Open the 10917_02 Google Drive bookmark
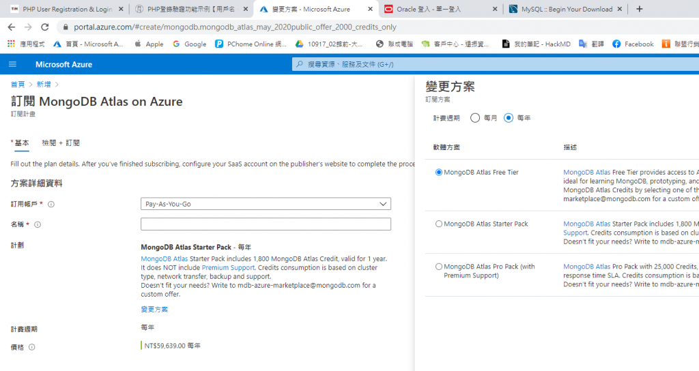The image size is (699, 371). (329, 44)
